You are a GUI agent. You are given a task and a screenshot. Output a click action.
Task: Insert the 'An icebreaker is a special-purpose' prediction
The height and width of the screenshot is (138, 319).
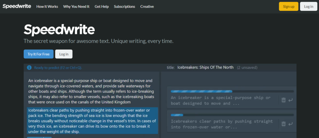click(291, 100)
